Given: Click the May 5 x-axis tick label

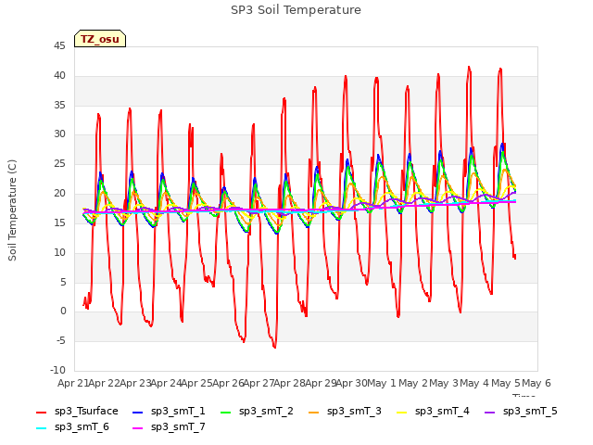Looking at the screenshot, I should coord(506,383).
